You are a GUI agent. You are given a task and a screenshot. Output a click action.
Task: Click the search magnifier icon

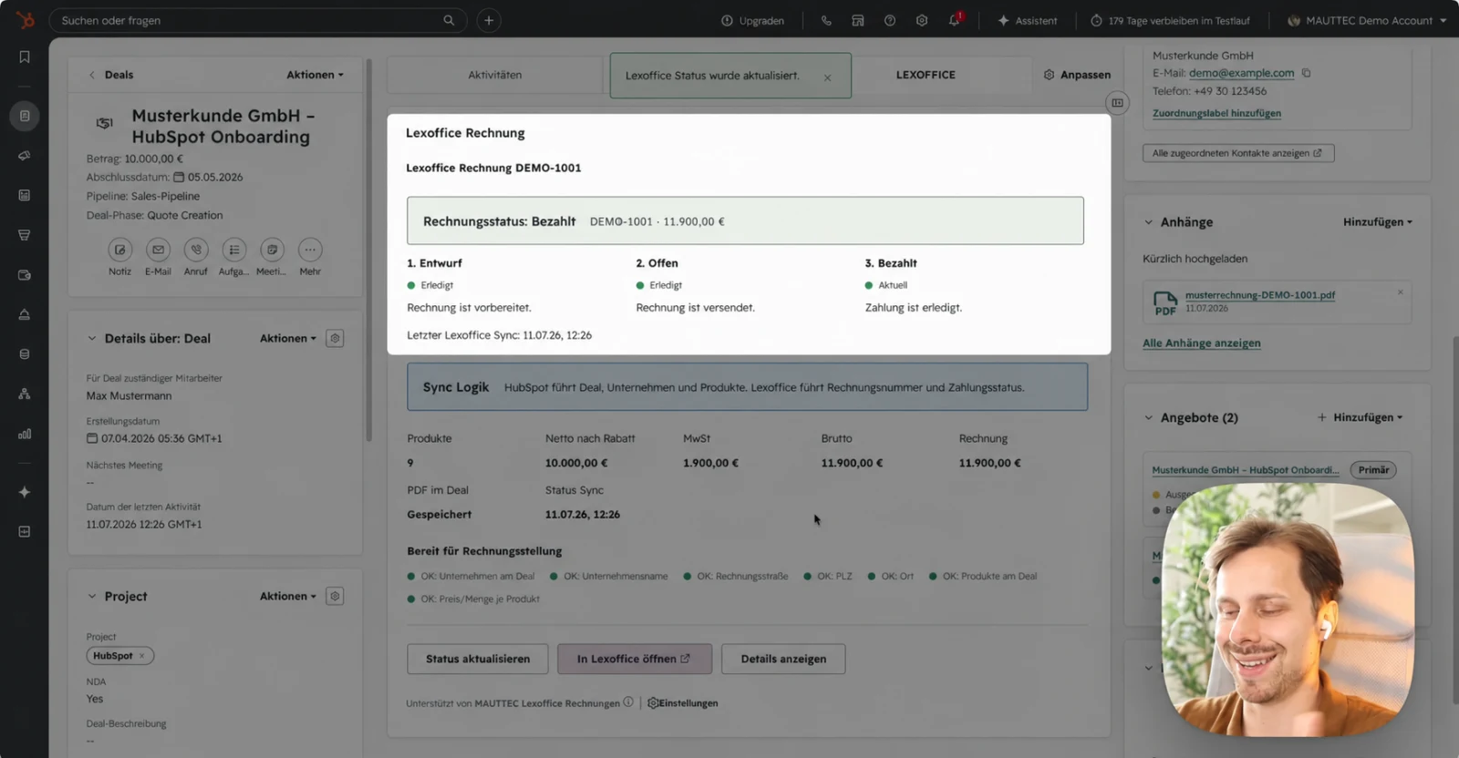449,20
